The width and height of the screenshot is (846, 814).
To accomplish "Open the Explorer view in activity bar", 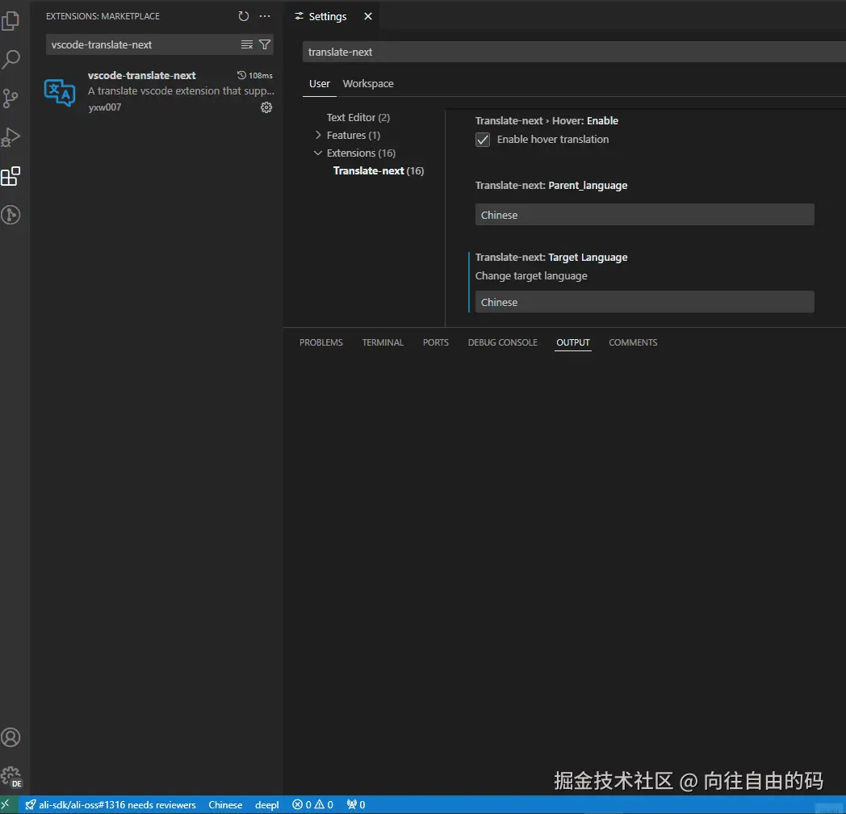I will [x=10, y=20].
